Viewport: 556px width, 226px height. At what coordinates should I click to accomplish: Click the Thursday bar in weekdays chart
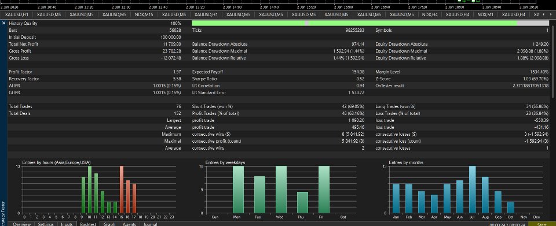[x=302, y=202]
